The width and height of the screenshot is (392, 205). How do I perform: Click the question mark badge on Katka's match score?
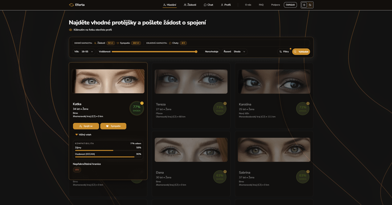click(x=142, y=103)
